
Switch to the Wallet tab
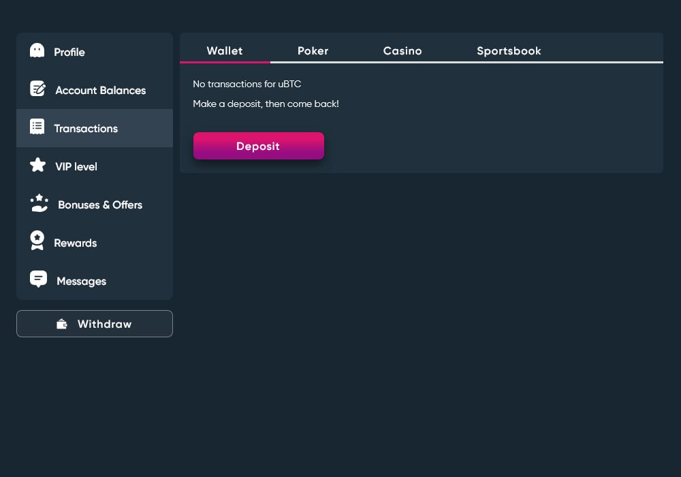[225, 51]
